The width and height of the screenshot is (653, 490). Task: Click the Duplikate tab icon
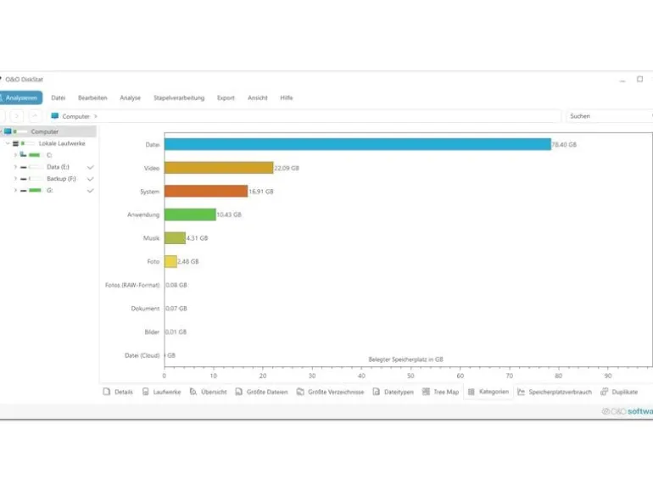pyautogui.click(x=605, y=392)
